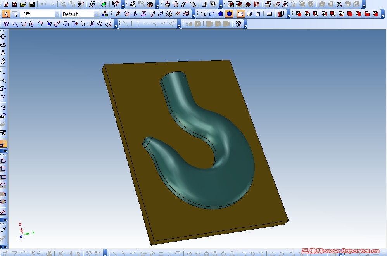Open the binoculars search tree icon
Viewport: 387px width, 256px height.
pyautogui.click(x=92, y=4)
